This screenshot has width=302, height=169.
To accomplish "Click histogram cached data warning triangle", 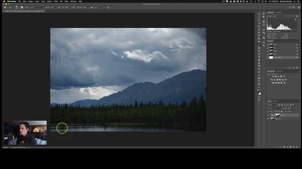I will (296, 19).
